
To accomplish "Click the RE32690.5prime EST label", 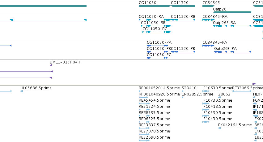I will point(154,137).
